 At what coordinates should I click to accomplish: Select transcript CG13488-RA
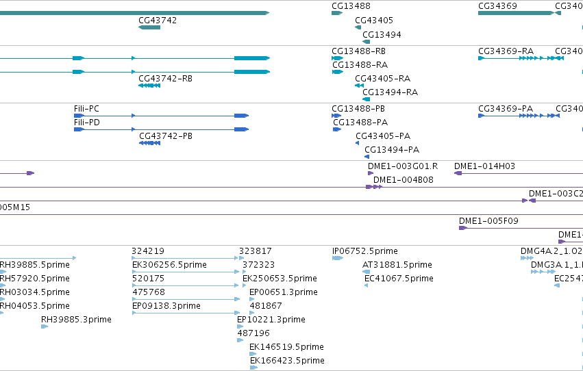click(338, 72)
